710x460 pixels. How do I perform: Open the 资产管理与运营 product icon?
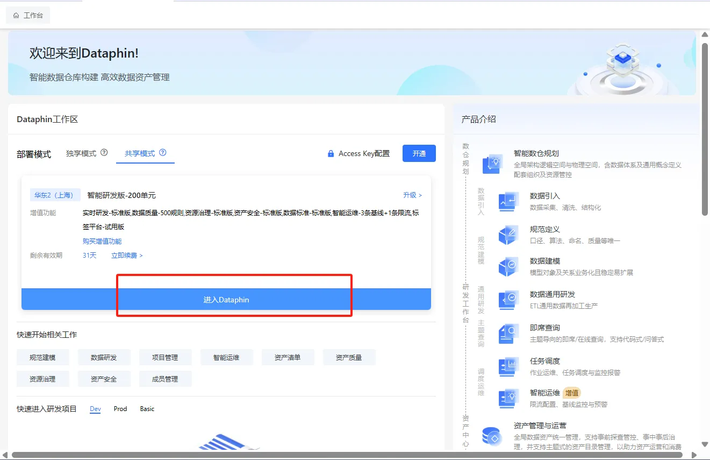[x=492, y=437]
